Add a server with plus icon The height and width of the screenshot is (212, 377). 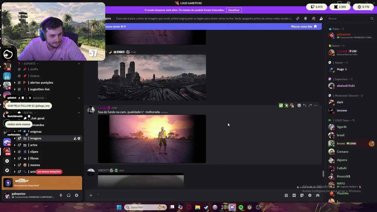[x=7, y=161]
